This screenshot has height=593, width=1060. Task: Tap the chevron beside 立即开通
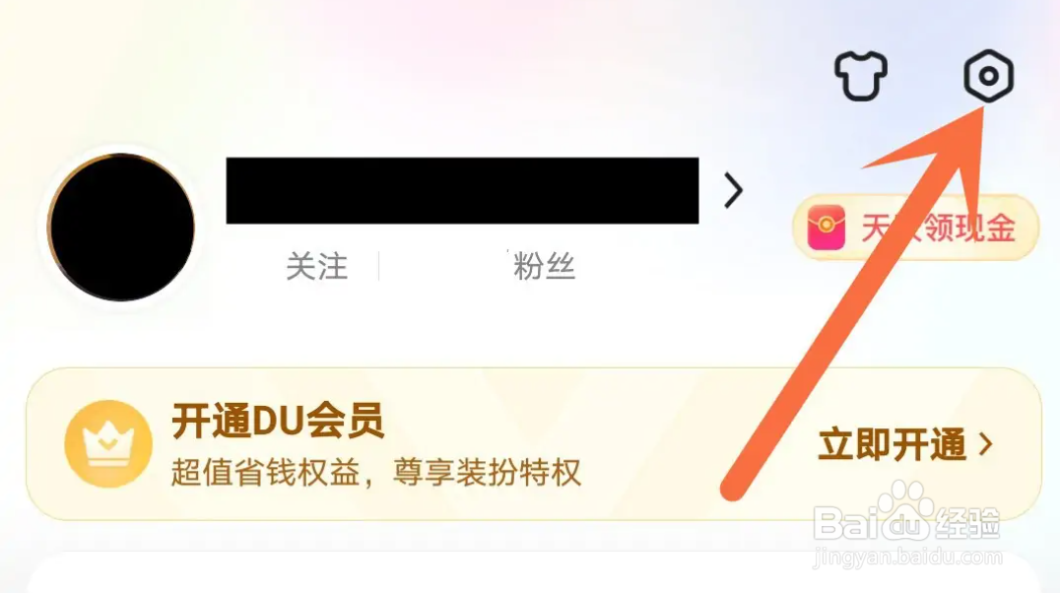tap(986, 444)
